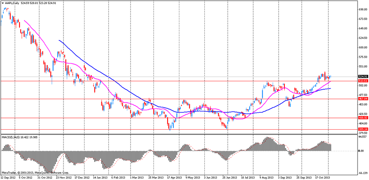This screenshot has height=180, width=369.
Task: Select the red 418.92 level label
Action: 363,118
